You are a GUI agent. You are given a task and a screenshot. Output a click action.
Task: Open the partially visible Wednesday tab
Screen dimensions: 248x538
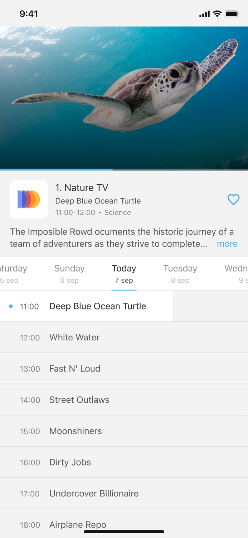236,274
